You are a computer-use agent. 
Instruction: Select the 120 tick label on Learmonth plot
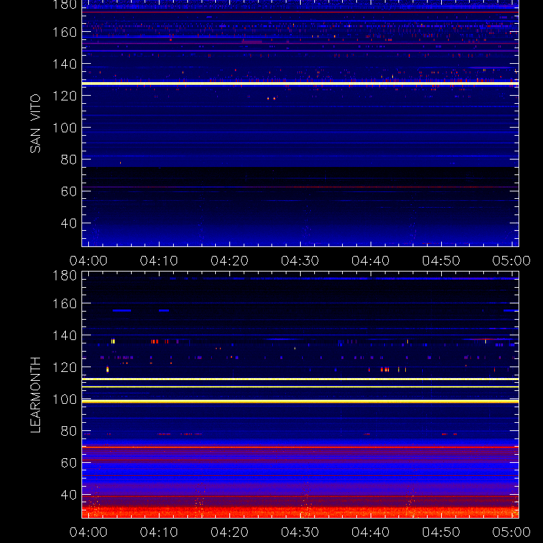click(x=64, y=367)
